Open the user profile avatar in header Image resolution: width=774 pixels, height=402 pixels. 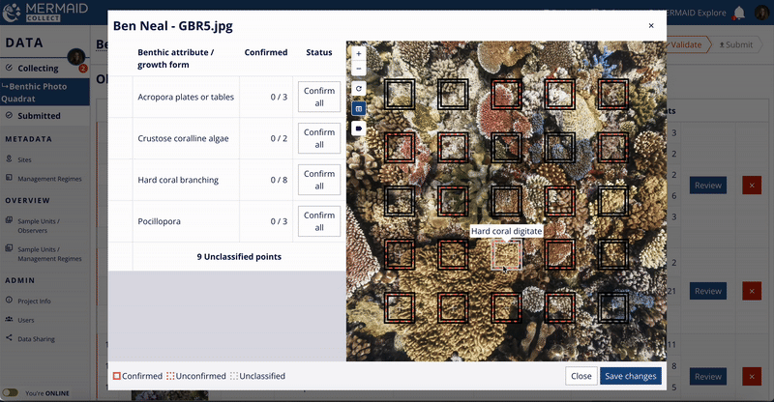[x=762, y=13]
